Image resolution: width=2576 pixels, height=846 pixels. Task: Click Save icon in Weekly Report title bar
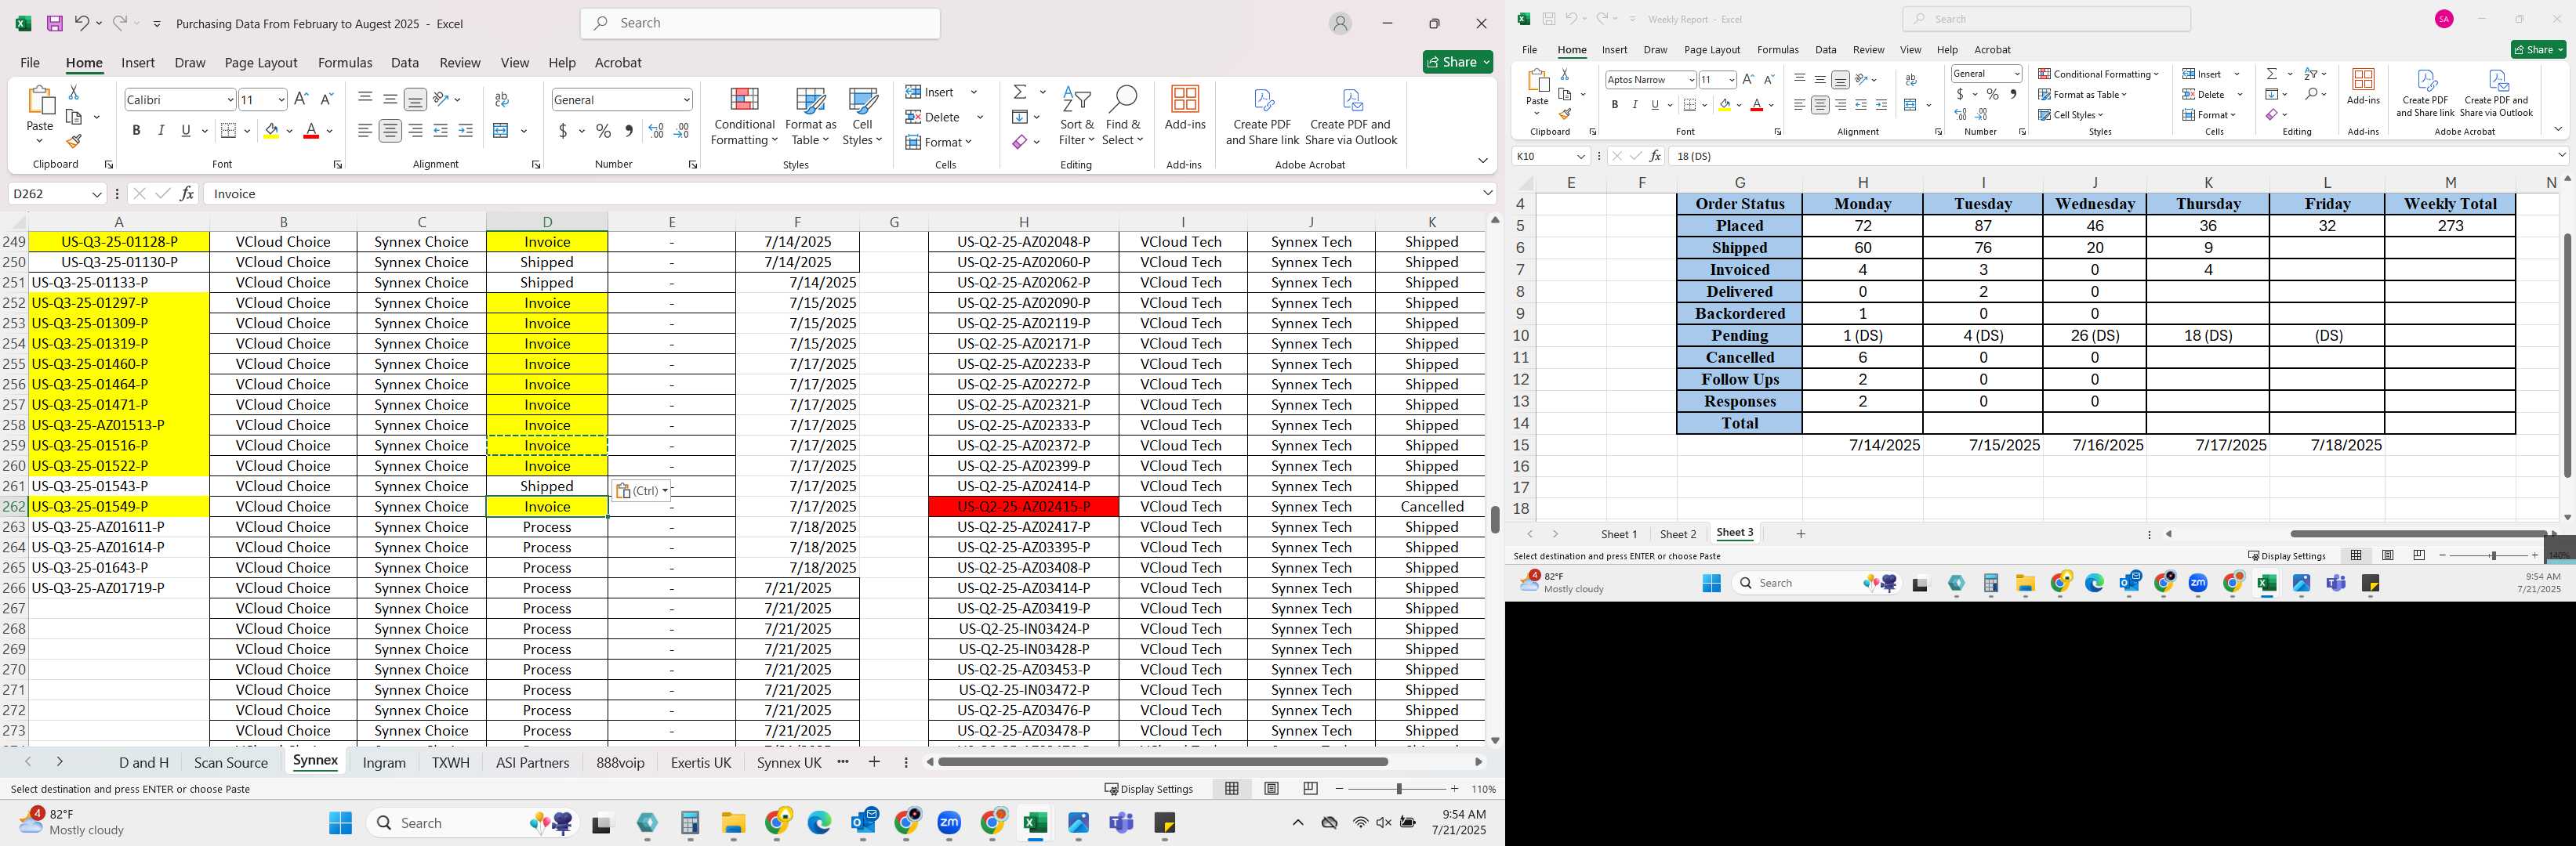coord(1548,19)
